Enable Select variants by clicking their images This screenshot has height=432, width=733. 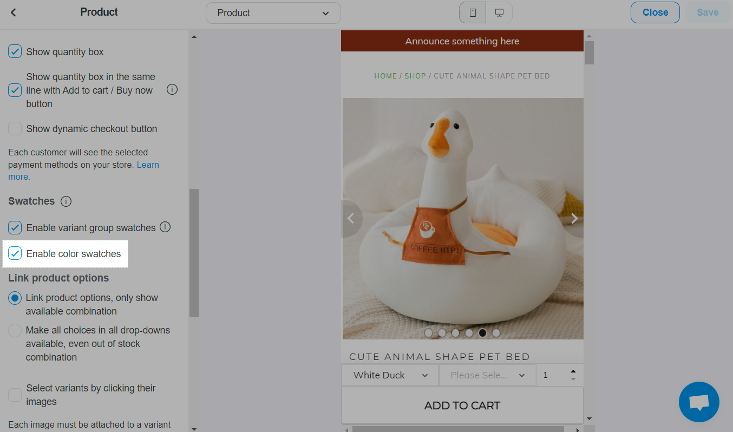(x=15, y=395)
